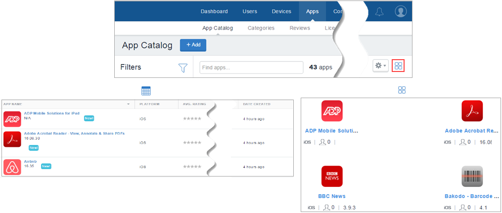Open the Reviews tab
This screenshot has width=502, height=213.
tap(300, 28)
